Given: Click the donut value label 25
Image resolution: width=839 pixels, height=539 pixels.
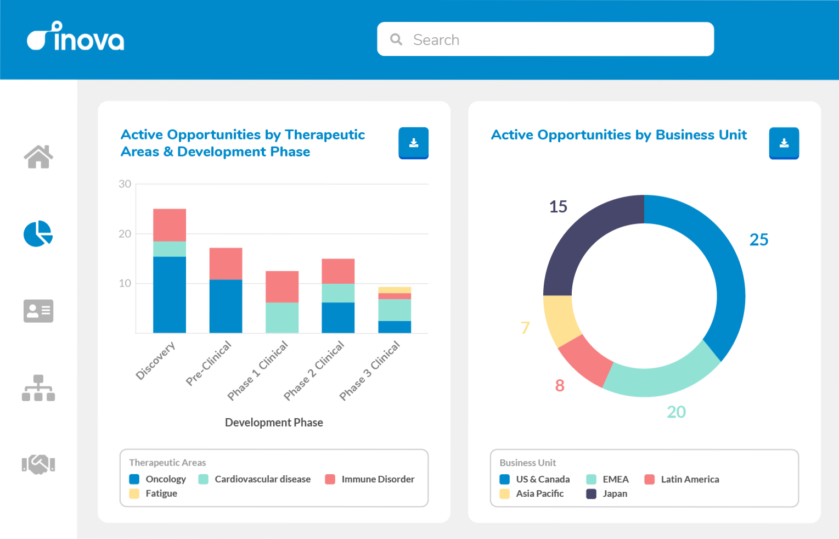Looking at the screenshot, I should coord(759,240).
